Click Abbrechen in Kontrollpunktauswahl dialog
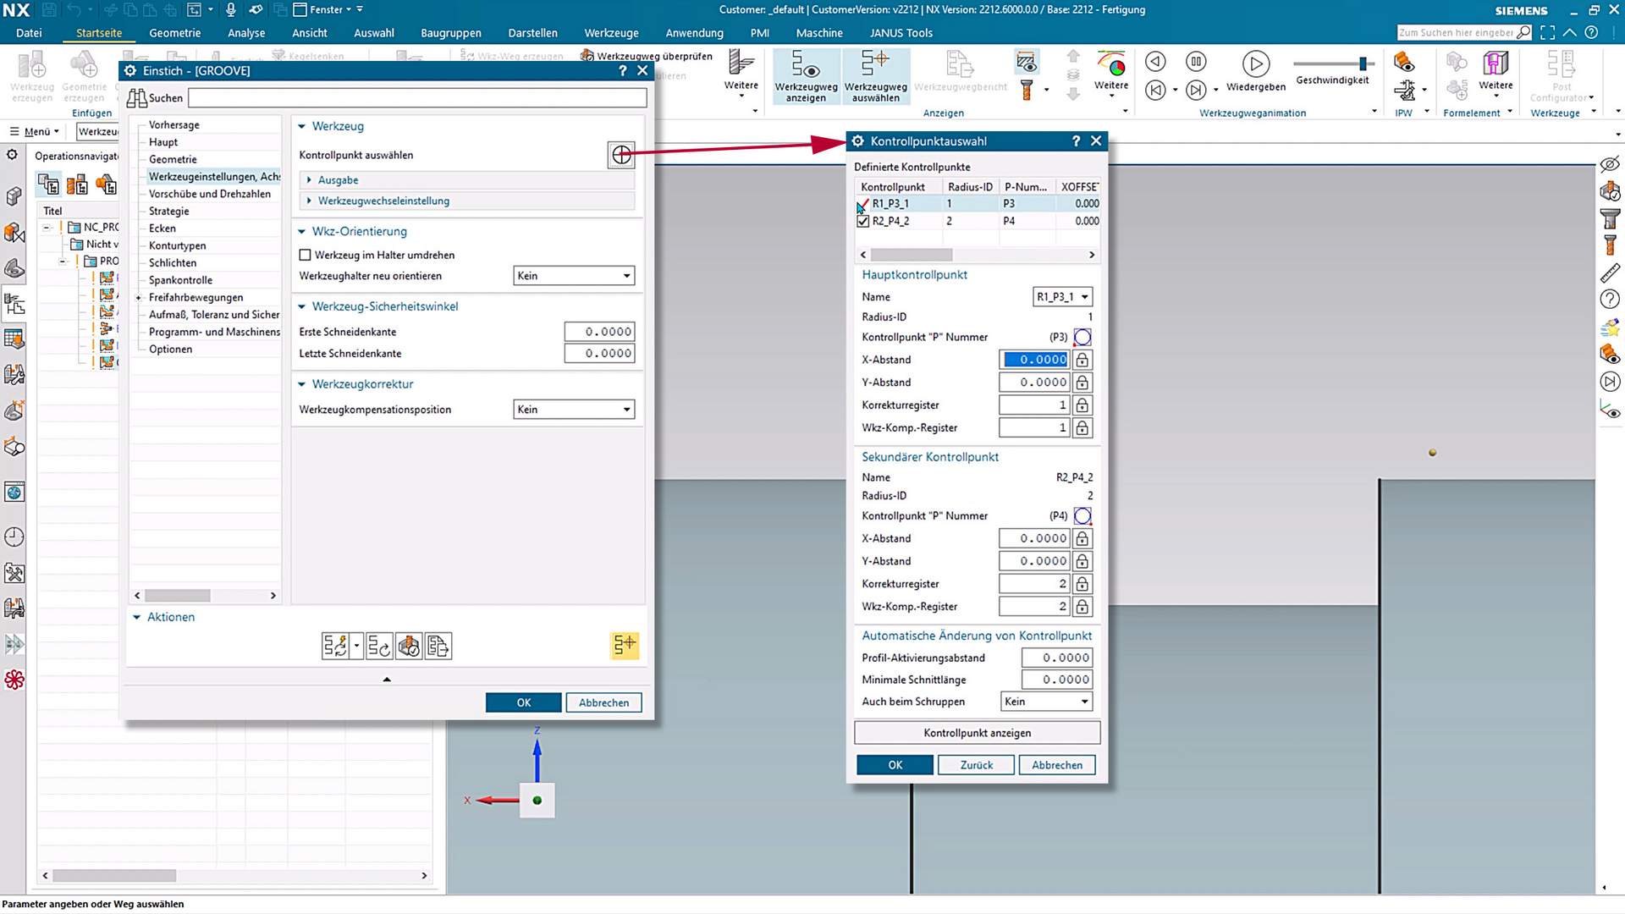This screenshot has width=1625, height=914. [x=1057, y=765]
